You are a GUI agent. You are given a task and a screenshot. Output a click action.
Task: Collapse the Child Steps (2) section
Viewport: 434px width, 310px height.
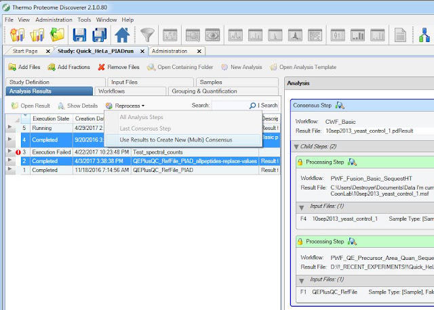296,147
